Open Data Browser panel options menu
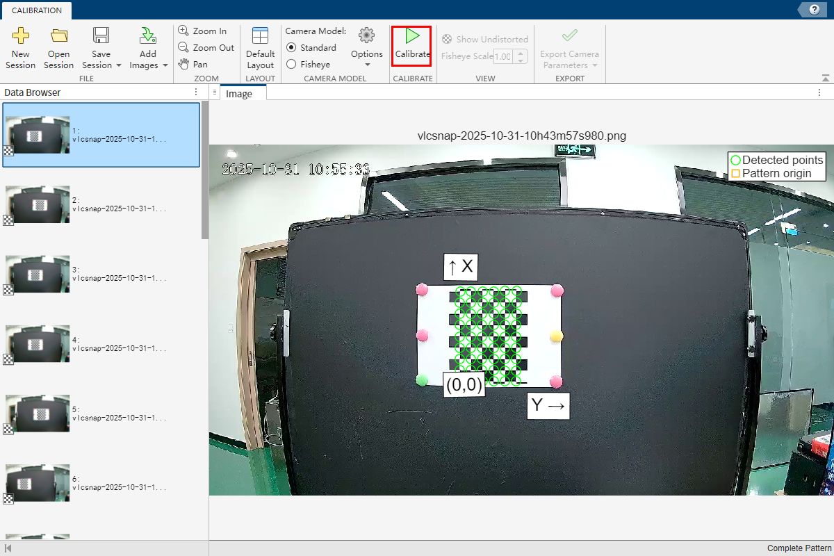The image size is (834, 556). 196,92
